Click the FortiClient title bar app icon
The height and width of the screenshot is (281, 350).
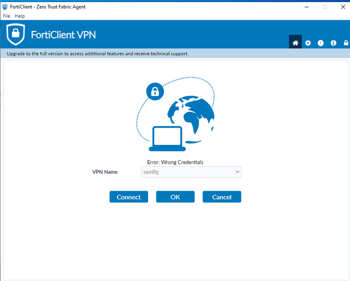(5, 7)
